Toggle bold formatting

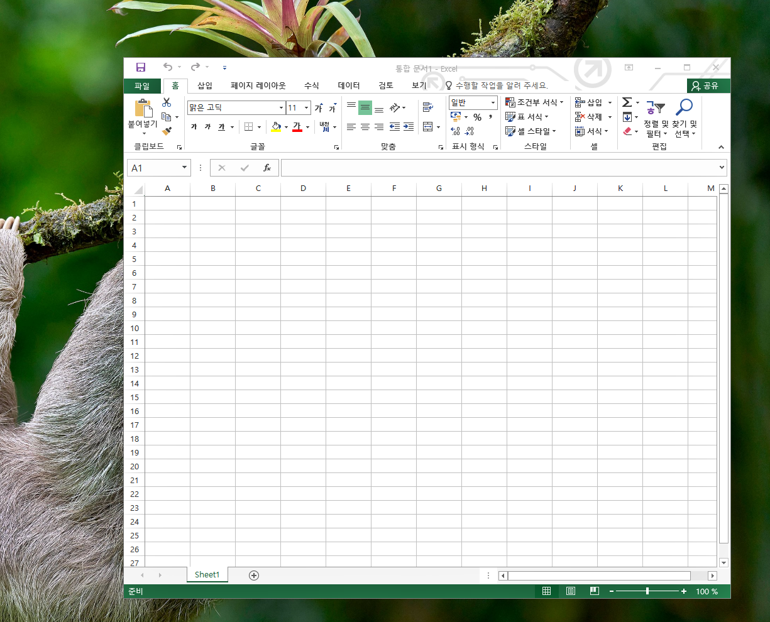(194, 127)
